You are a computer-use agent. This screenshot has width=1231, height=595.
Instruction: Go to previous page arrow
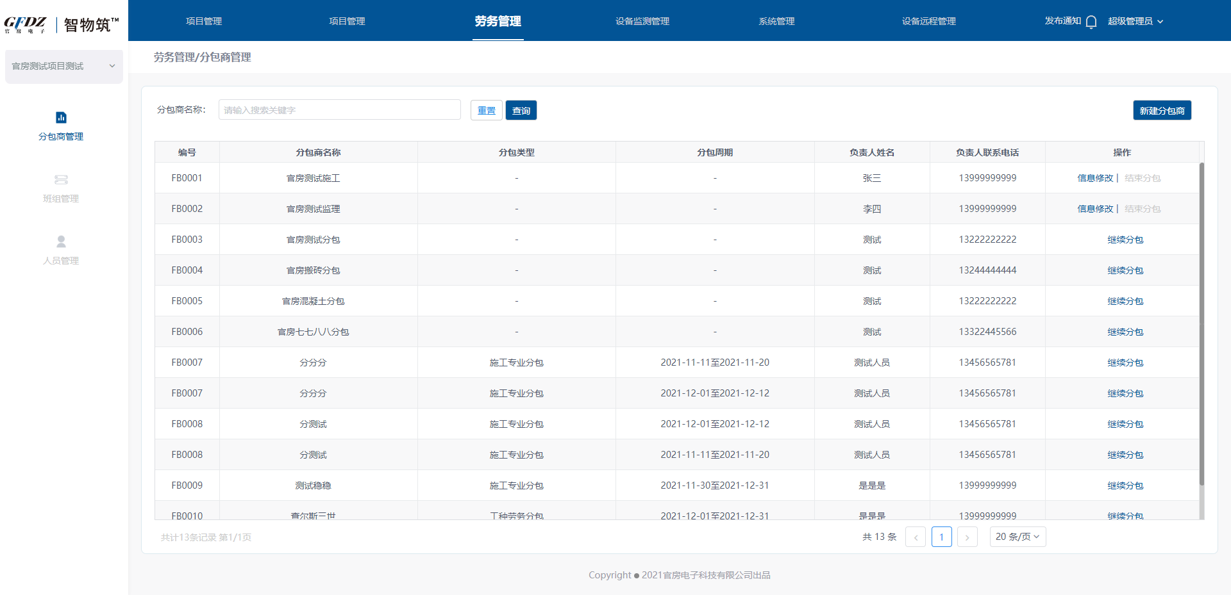[x=916, y=537]
